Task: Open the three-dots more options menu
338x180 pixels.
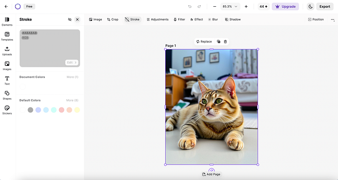Action: [333, 19]
